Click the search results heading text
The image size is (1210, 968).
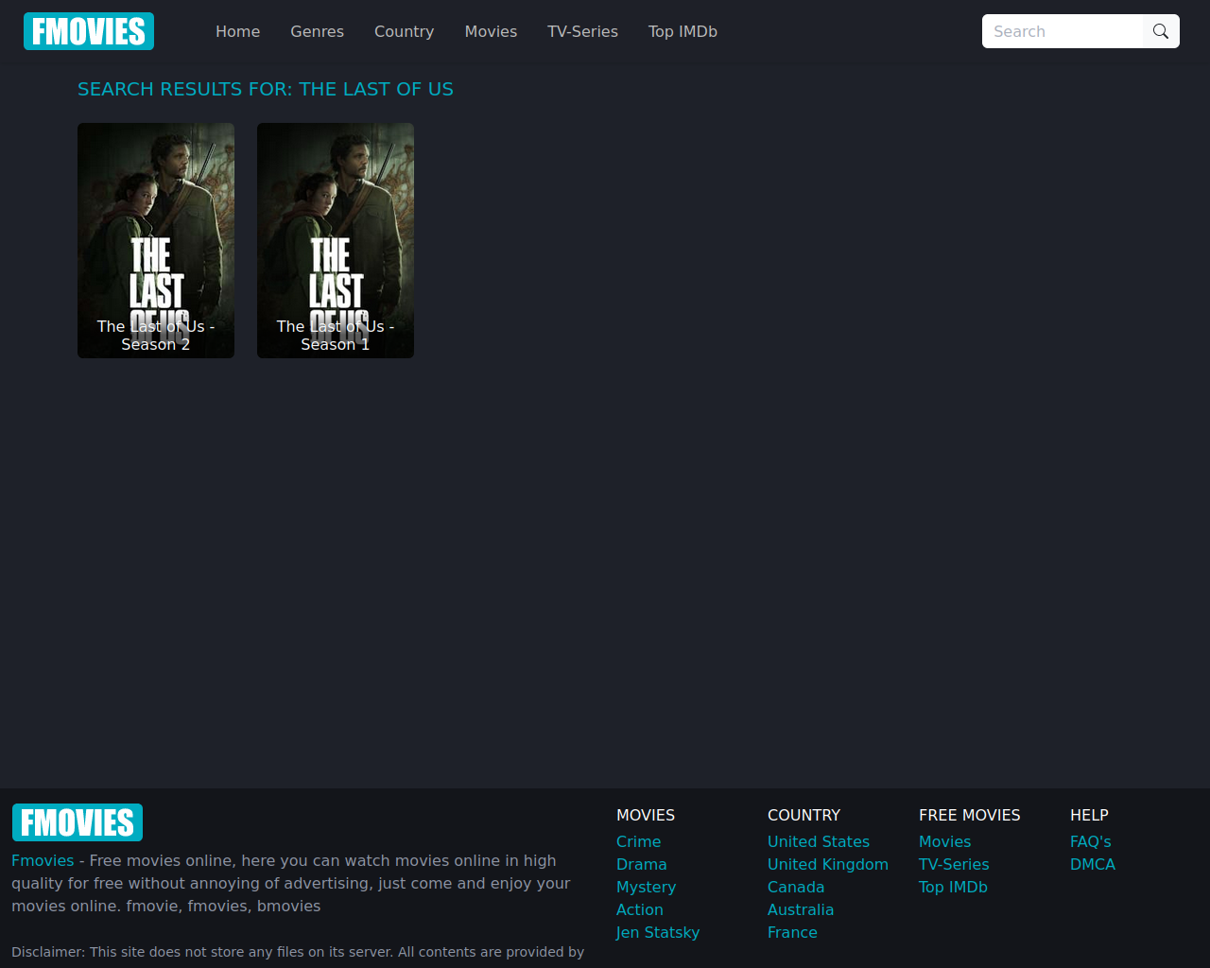click(x=266, y=89)
